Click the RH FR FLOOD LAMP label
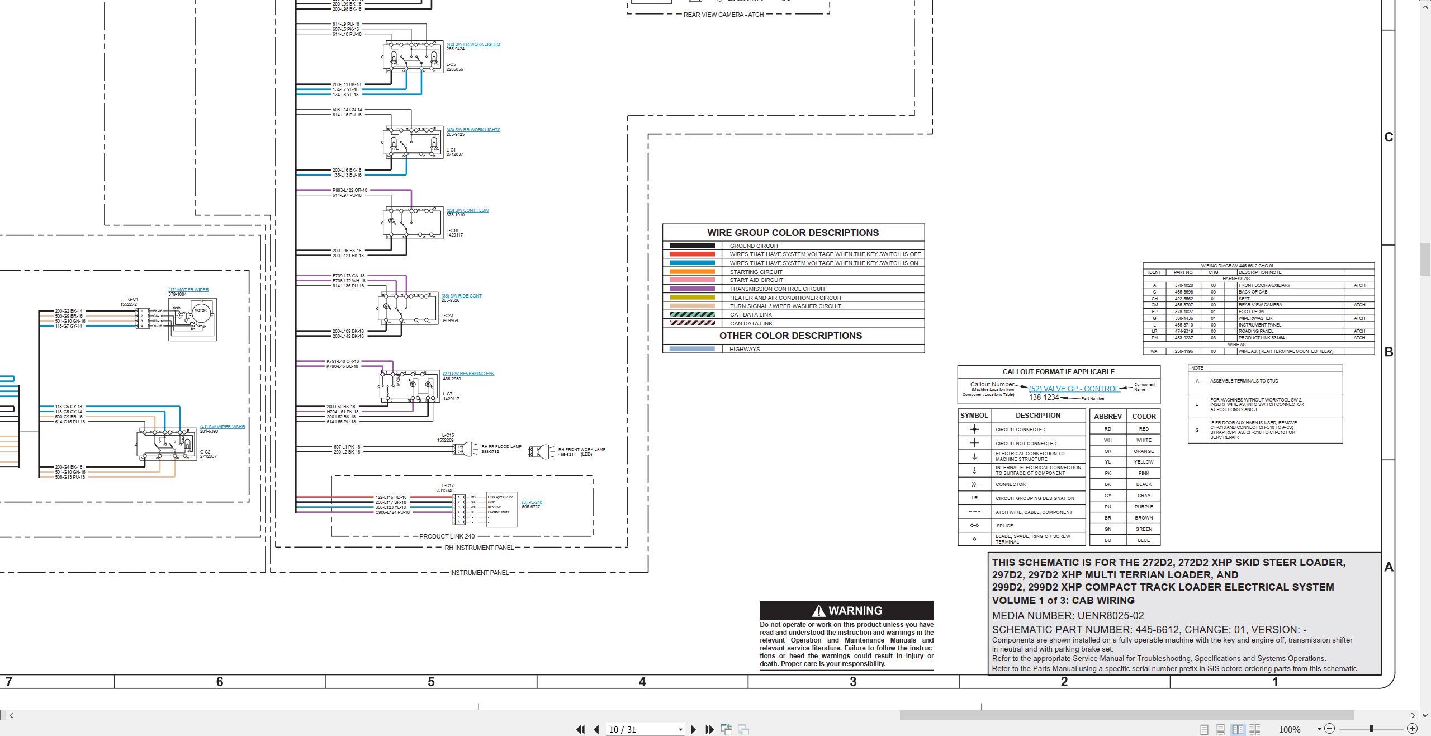Viewport: 1431px width, 736px height. coord(501,447)
